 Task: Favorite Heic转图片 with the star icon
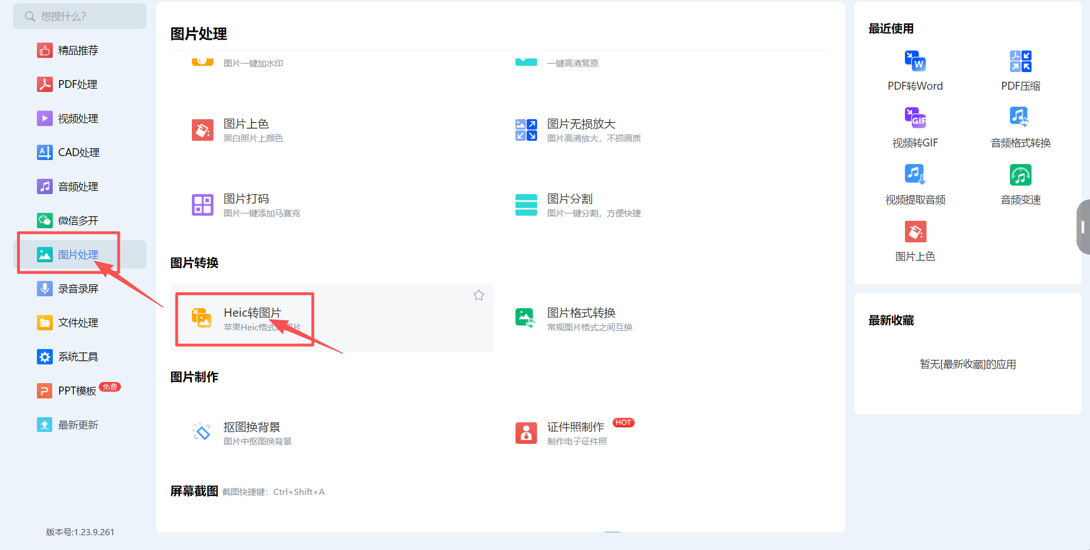pyautogui.click(x=479, y=295)
